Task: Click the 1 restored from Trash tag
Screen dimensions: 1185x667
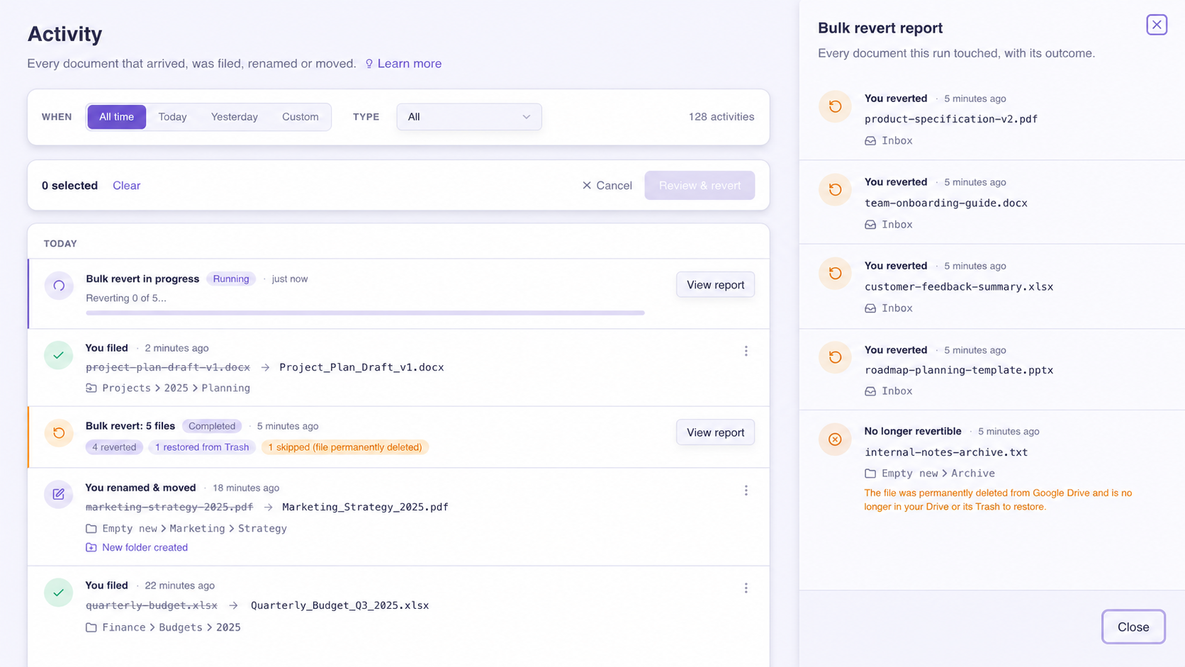Action: coord(202,447)
